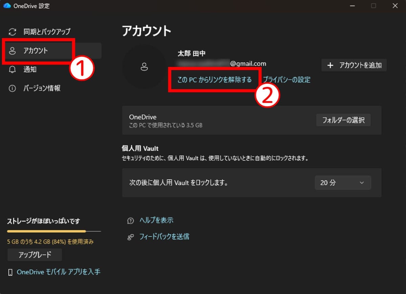Click the info icon beside バージョン情報
This screenshot has height=294, width=406.
pos(13,88)
